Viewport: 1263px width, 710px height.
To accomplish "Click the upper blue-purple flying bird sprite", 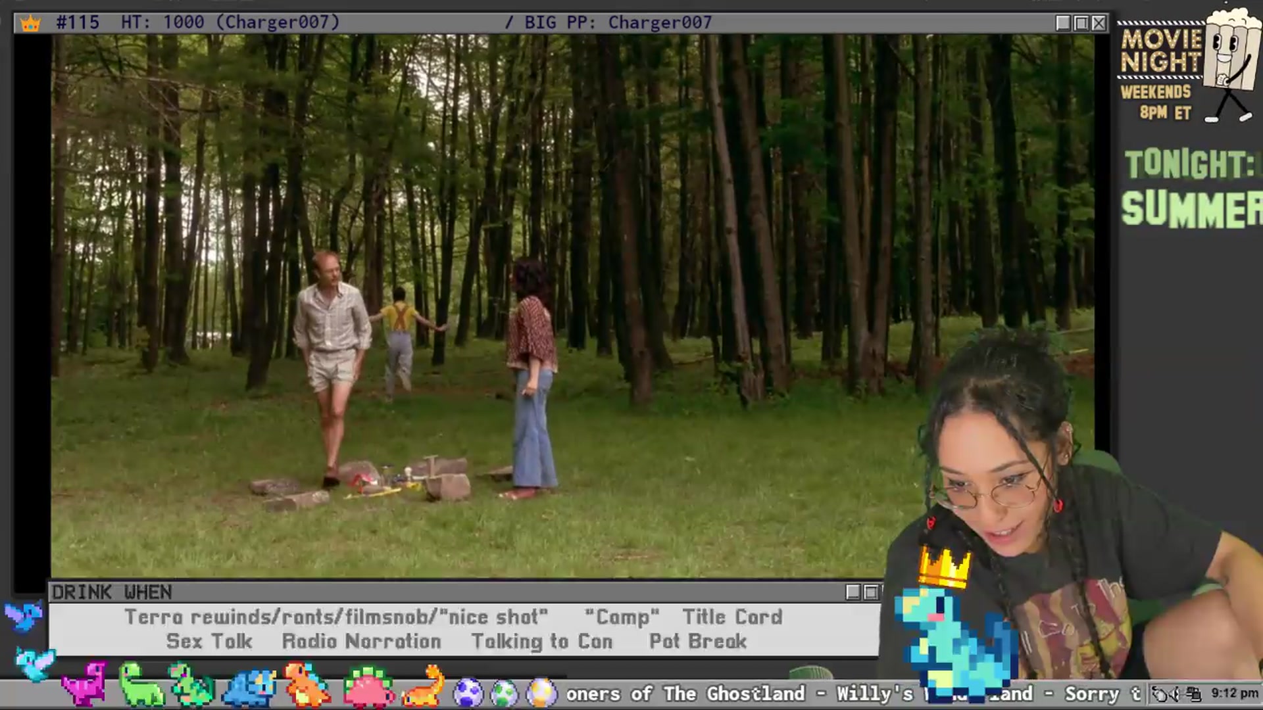I will pos(24,616).
